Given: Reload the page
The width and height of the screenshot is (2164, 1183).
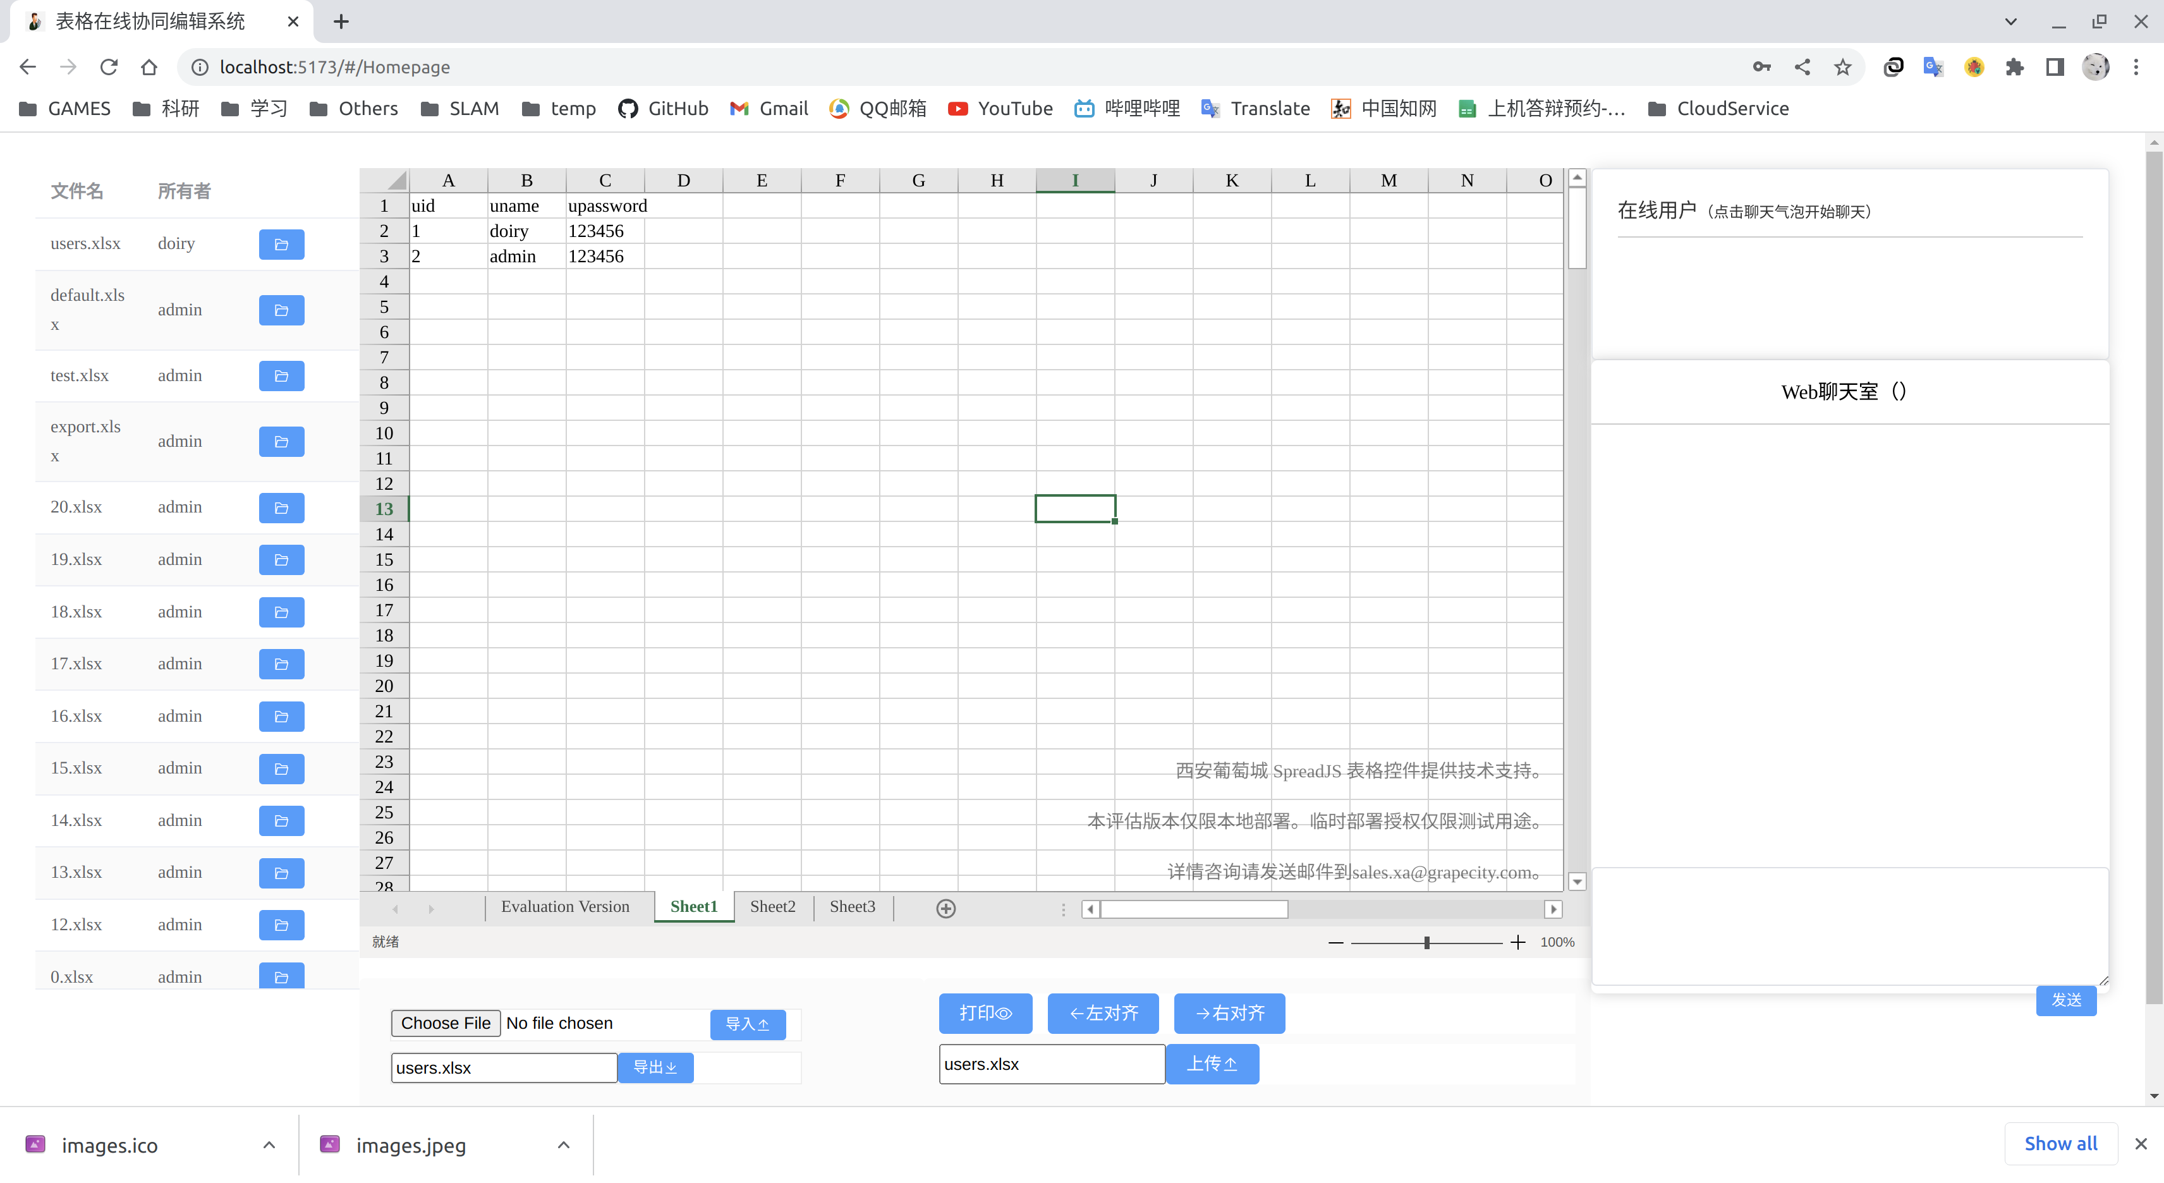Looking at the screenshot, I should [108, 67].
